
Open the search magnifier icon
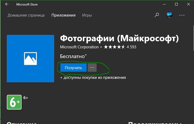[x=157, y=15]
